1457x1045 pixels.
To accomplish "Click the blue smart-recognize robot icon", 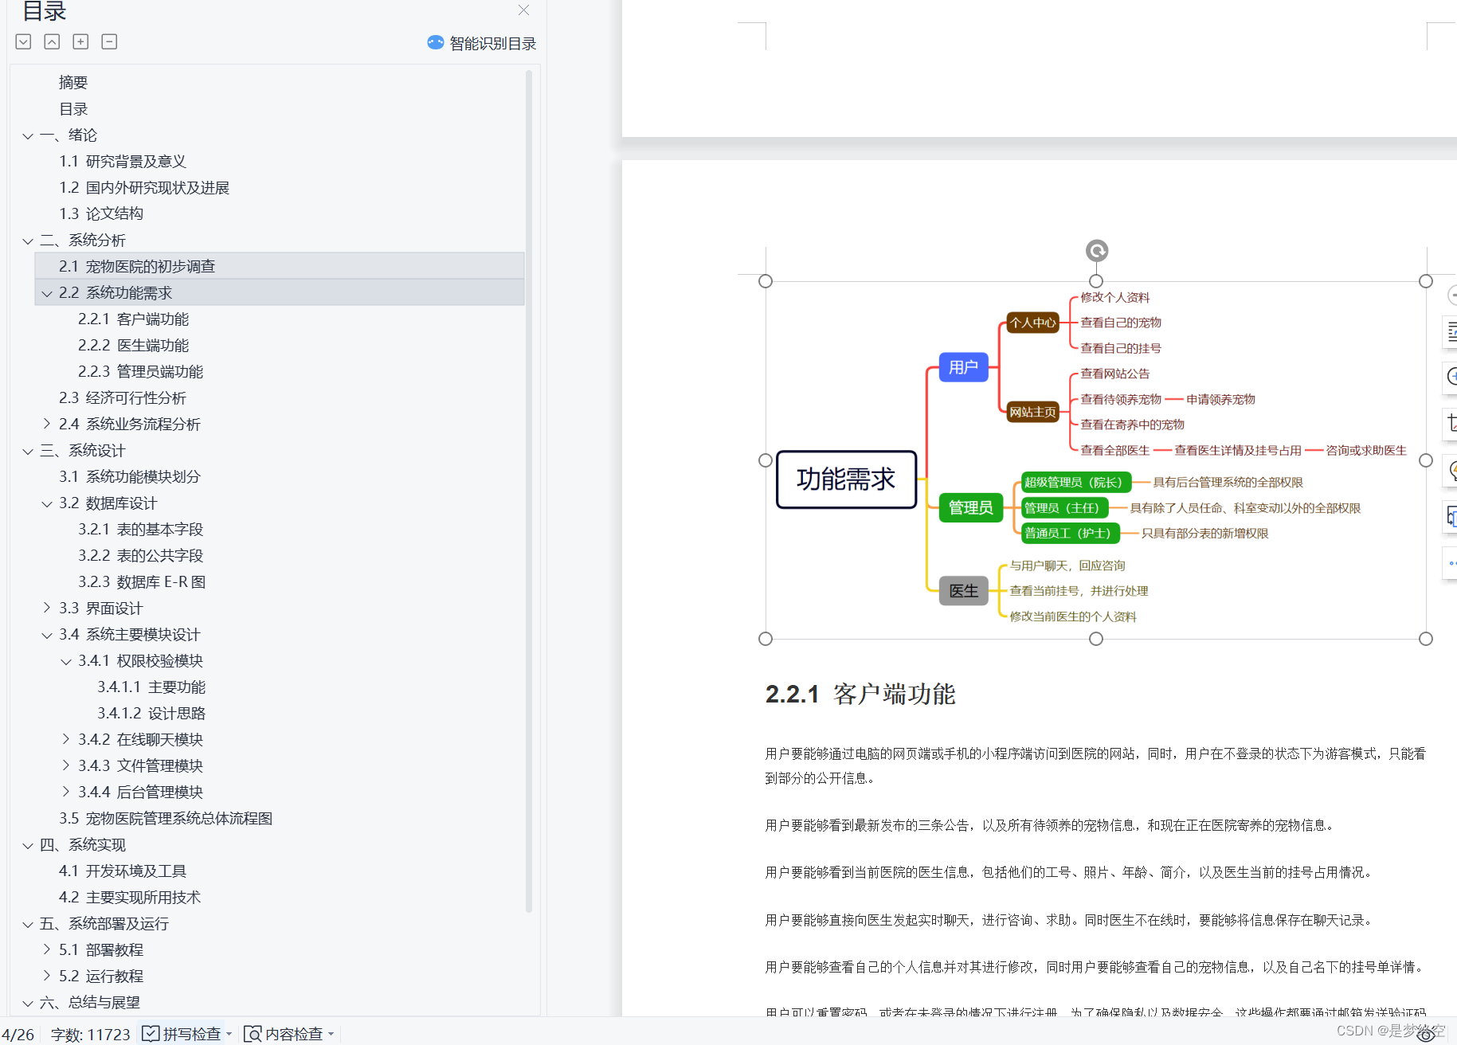I will click(435, 42).
